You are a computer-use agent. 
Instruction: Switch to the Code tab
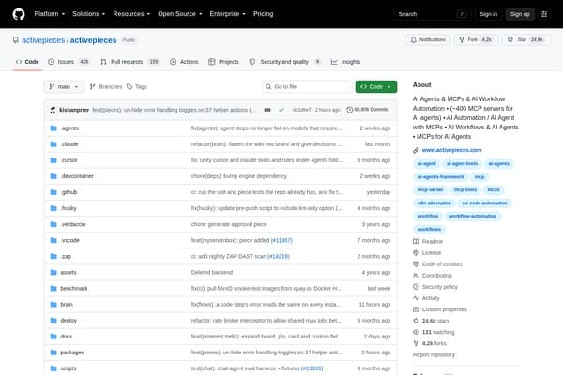click(27, 62)
